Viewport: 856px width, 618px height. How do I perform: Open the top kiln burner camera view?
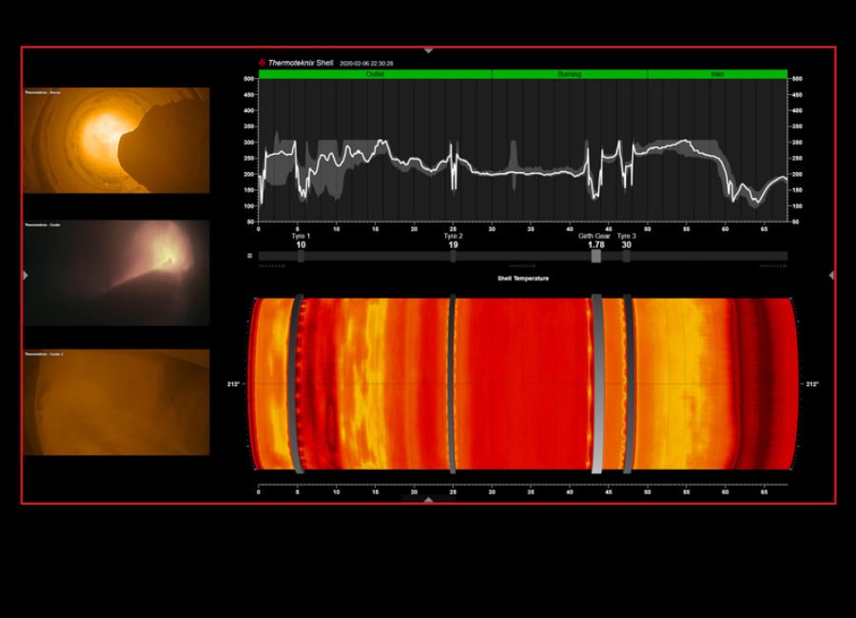[x=116, y=141]
